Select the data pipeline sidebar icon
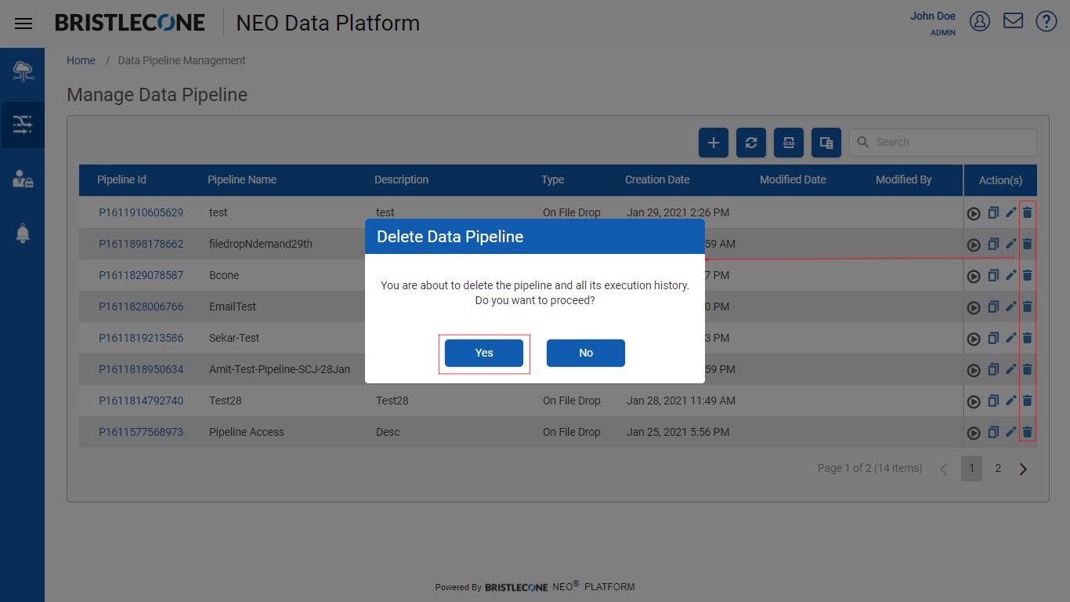The width and height of the screenshot is (1070, 602). pos(23,125)
